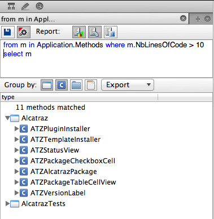Select ATZStatusView in the results tree
Viewport: 214px width, 219px height.
[55, 150]
